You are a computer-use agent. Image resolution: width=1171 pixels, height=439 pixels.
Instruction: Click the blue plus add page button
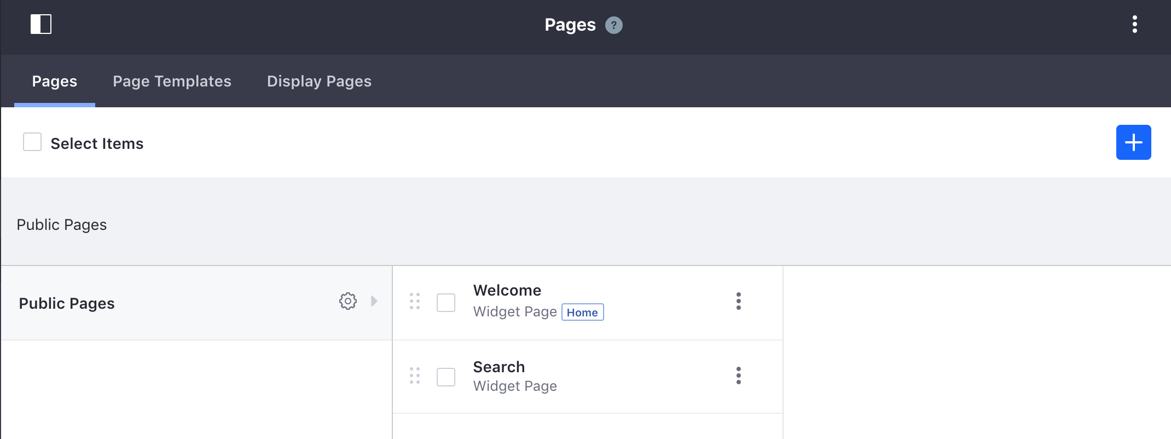click(x=1134, y=142)
